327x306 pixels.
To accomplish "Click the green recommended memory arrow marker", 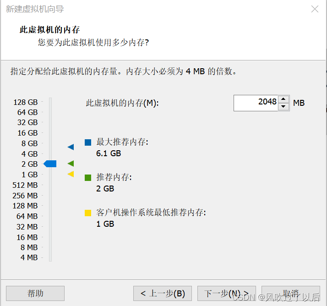I will (71, 164).
